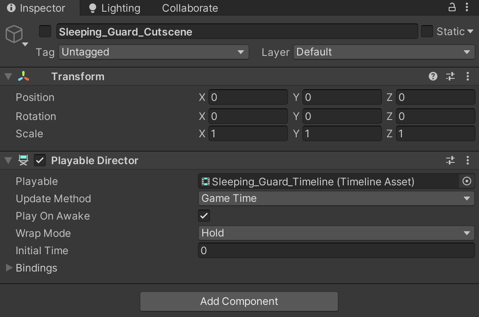Click the Scale X field
The width and height of the screenshot is (479, 317).
tap(248, 133)
